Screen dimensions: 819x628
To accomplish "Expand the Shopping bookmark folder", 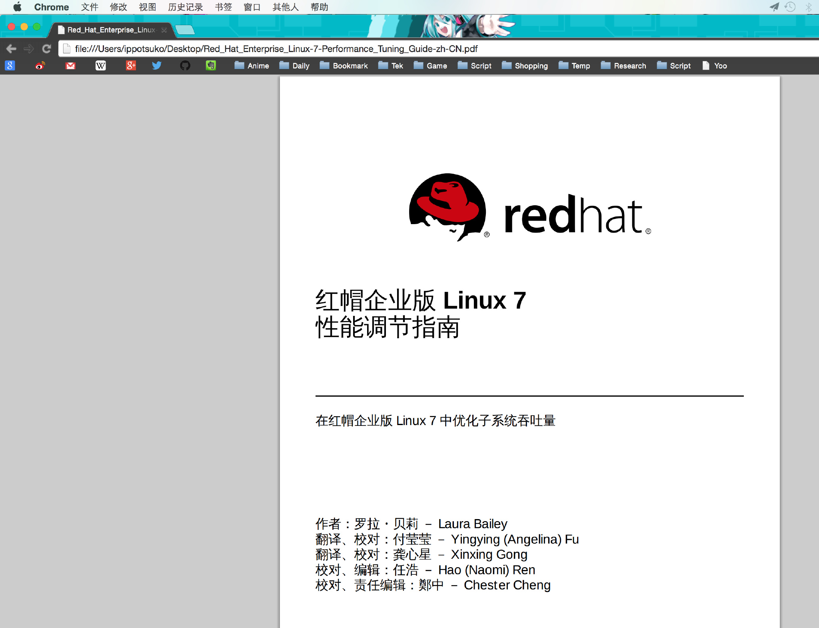I will (x=525, y=66).
